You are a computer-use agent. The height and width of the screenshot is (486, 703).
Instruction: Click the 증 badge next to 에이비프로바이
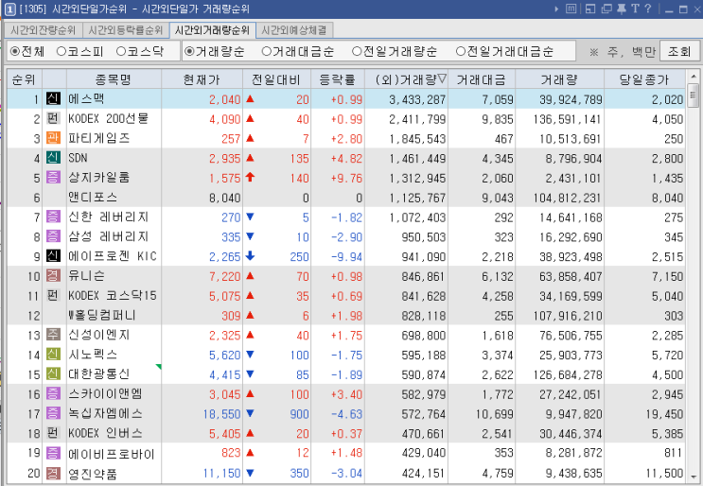[53, 453]
